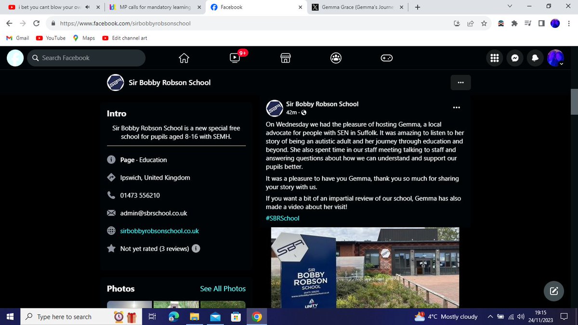The height and width of the screenshot is (325, 578).
Task: Toggle the Chrome side panel
Action: (541, 23)
